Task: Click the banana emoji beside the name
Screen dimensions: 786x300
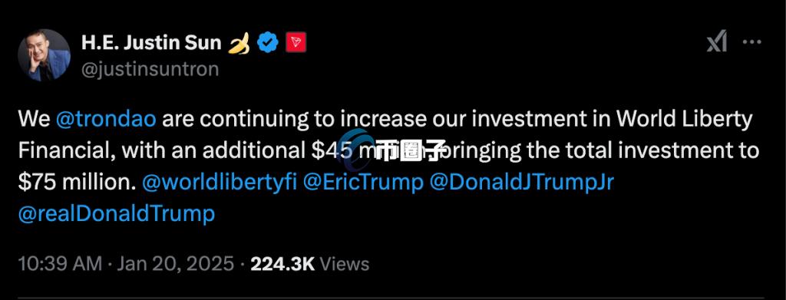Action: pos(239,44)
